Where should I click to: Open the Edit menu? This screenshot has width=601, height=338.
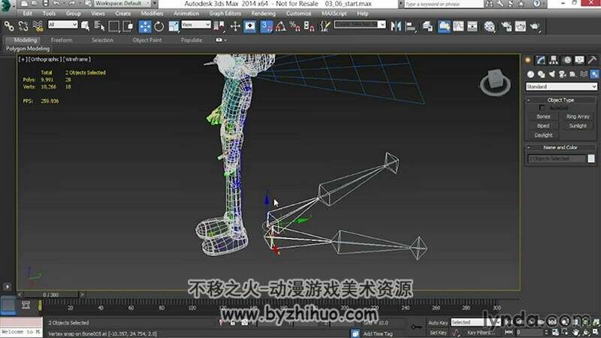(x=28, y=14)
